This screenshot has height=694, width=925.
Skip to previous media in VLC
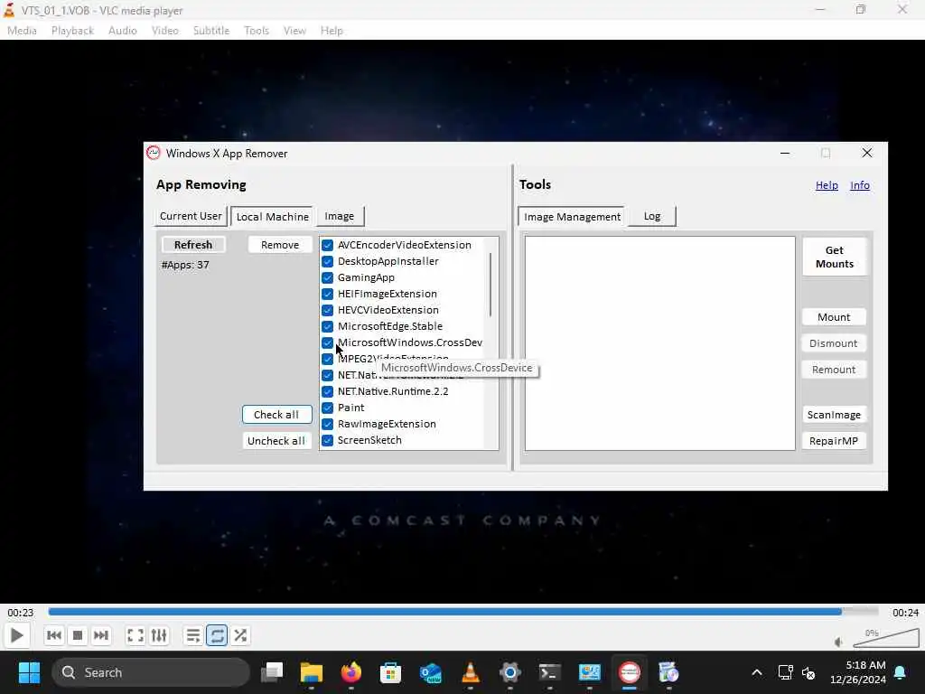click(x=53, y=635)
